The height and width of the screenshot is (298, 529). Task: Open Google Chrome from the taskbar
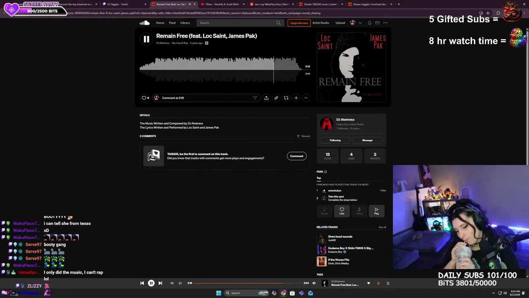coord(283,293)
